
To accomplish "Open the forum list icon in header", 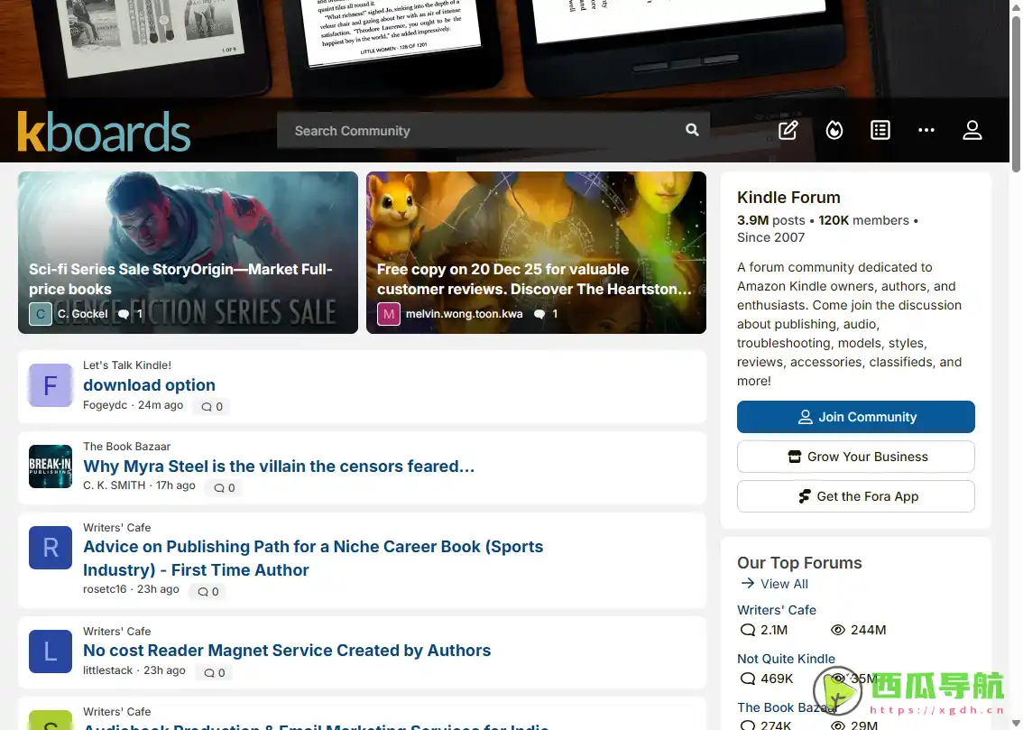I will tap(880, 130).
